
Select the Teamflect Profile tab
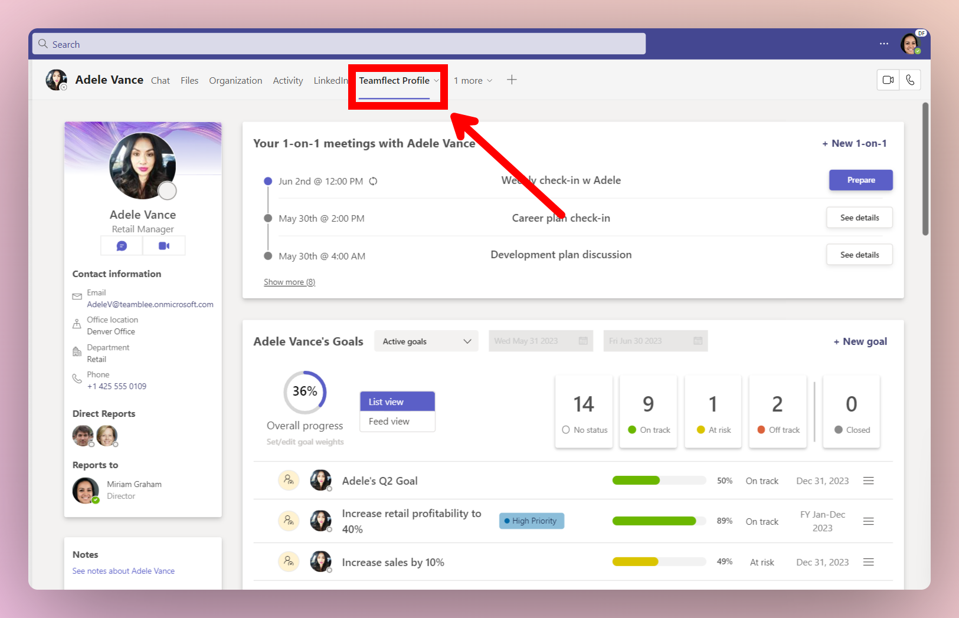click(394, 80)
